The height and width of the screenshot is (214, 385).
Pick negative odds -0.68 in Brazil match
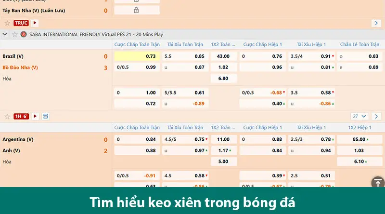pyautogui.click(x=263, y=93)
